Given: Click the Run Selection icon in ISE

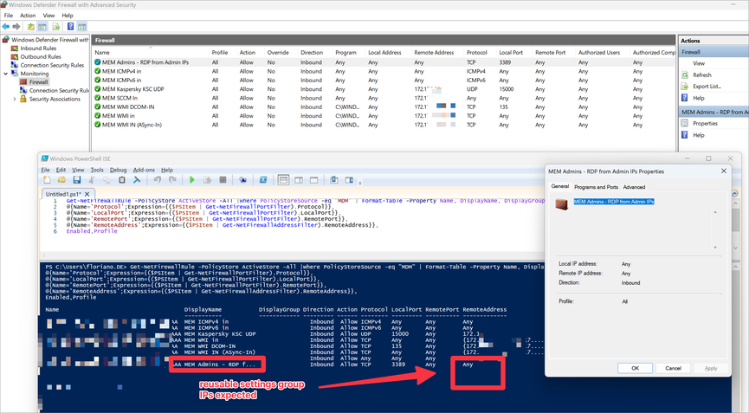Looking at the screenshot, I should [x=207, y=180].
